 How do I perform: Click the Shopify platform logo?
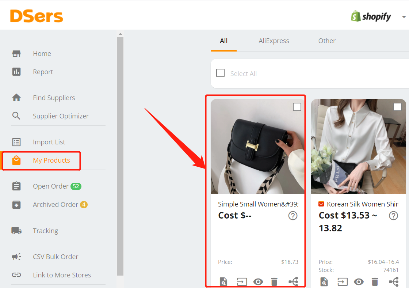click(371, 16)
